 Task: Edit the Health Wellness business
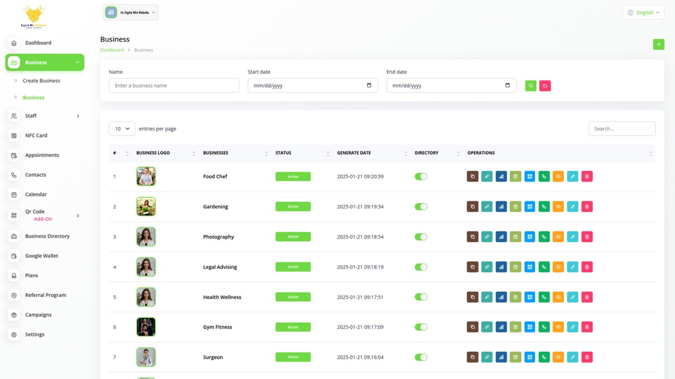point(572,297)
